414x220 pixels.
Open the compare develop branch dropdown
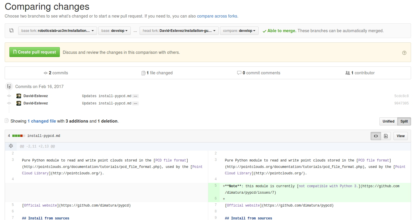point(239,31)
